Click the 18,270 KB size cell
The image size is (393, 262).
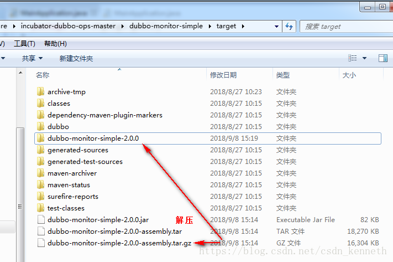363,232
